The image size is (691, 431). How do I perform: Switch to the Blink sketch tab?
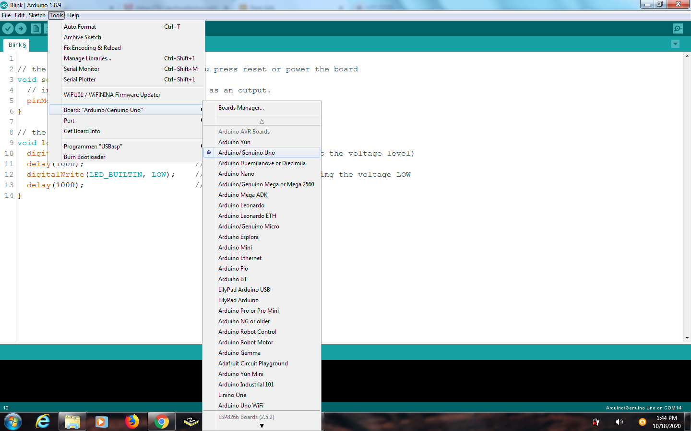pos(17,45)
